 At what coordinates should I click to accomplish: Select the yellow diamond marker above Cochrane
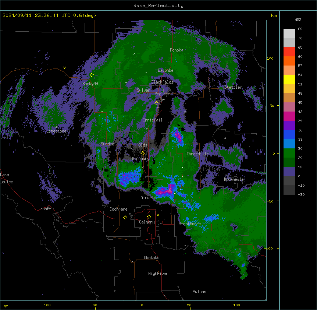(125, 217)
